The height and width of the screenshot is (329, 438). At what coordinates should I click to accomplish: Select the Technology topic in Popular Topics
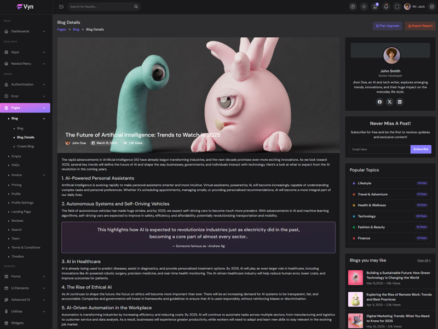tap(367, 216)
